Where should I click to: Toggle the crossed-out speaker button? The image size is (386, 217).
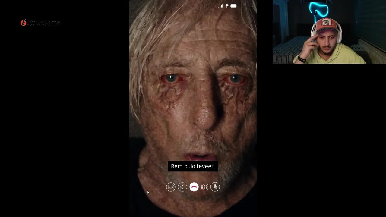[x=182, y=187]
